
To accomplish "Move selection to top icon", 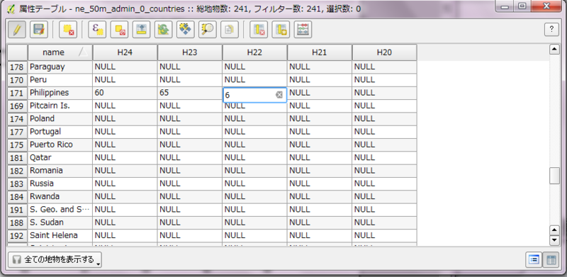I will pos(141,30).
